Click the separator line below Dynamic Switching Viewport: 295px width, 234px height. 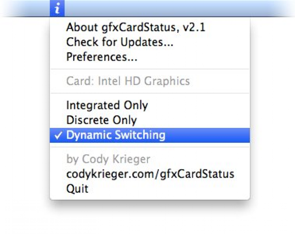(149, 147)
